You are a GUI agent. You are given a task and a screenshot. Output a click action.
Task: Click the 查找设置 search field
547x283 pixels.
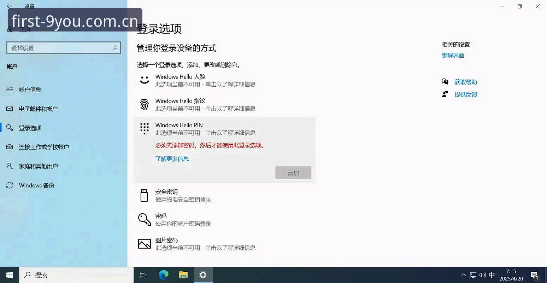tap(64, 48)
